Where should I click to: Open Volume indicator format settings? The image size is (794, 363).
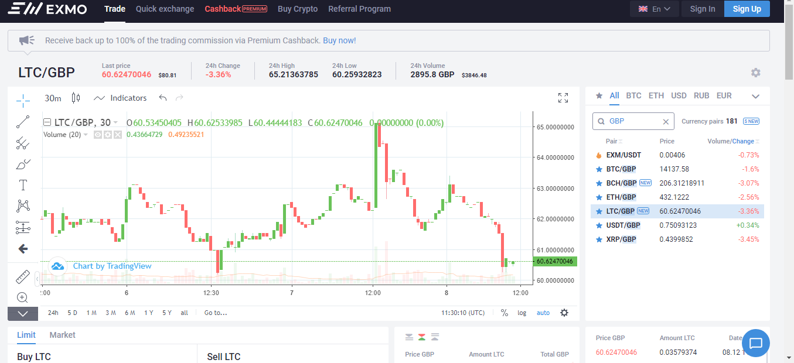[x=108, y=135]
